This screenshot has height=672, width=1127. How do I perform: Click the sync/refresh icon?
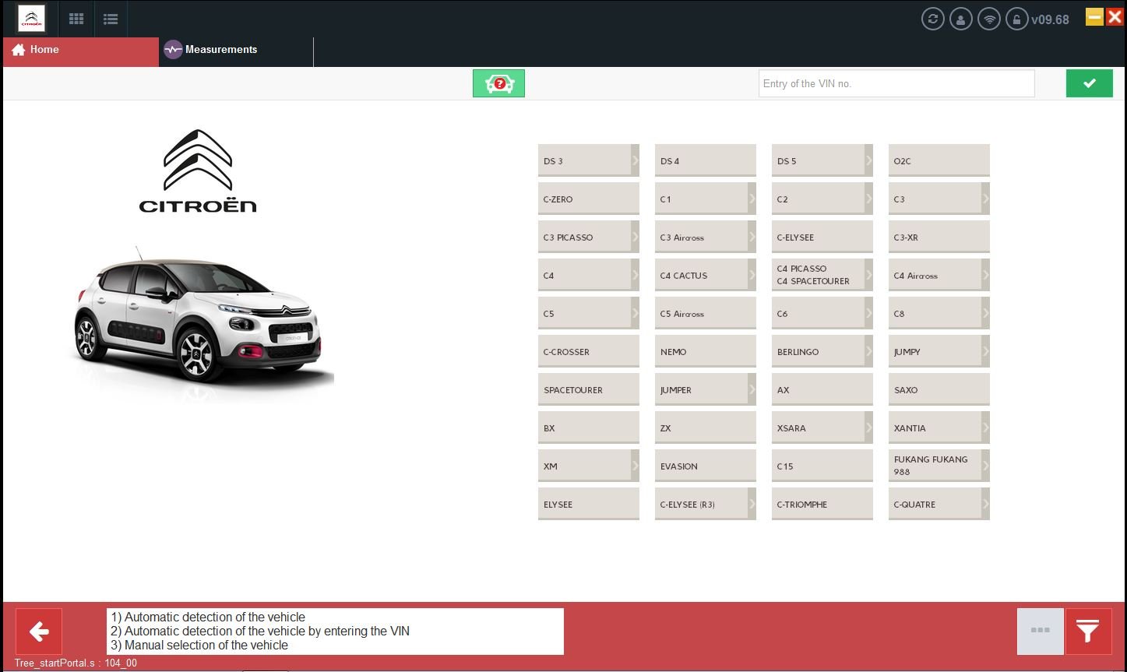coord(932,19)
